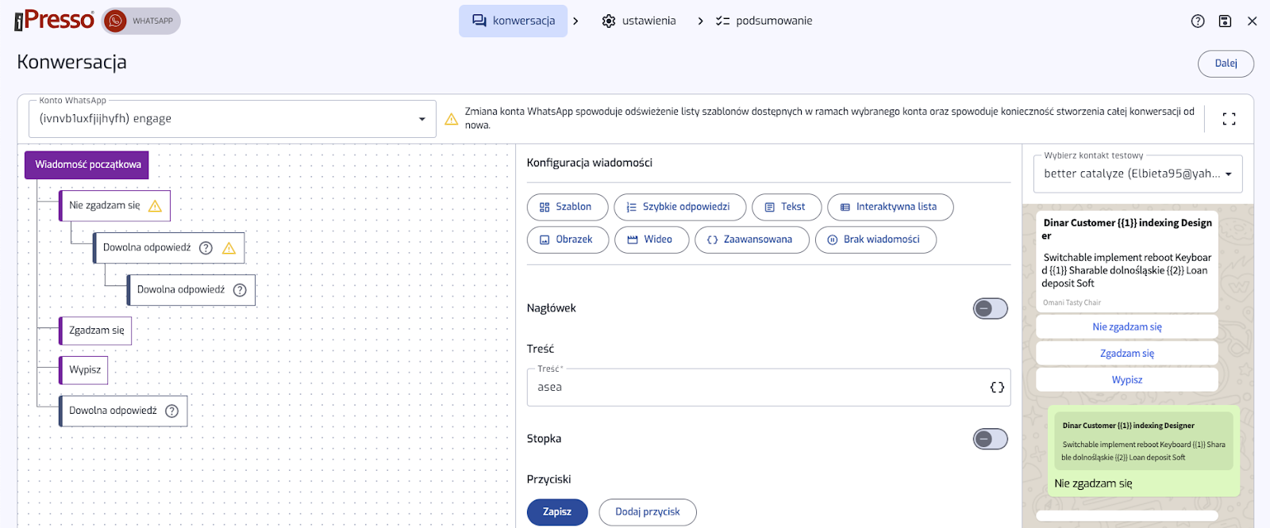Select the Szybkie odpowiedzi message type
This screenshot has width=1270, height=528.
[x=679, y=207]
